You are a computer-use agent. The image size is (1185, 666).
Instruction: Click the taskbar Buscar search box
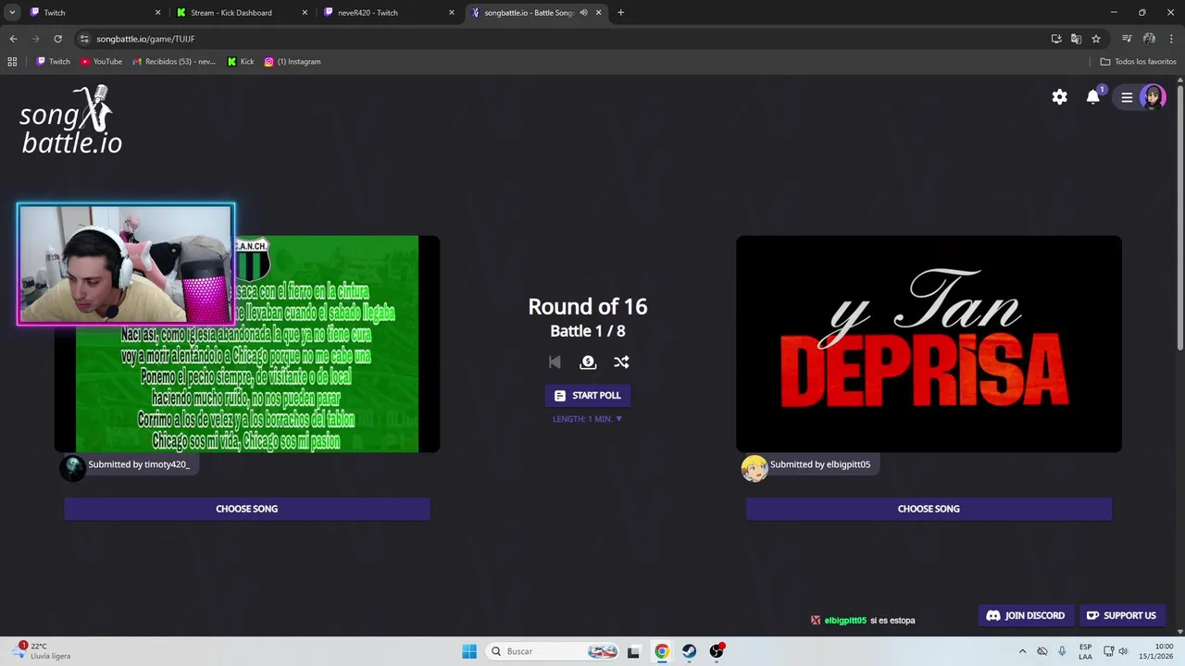552,651
